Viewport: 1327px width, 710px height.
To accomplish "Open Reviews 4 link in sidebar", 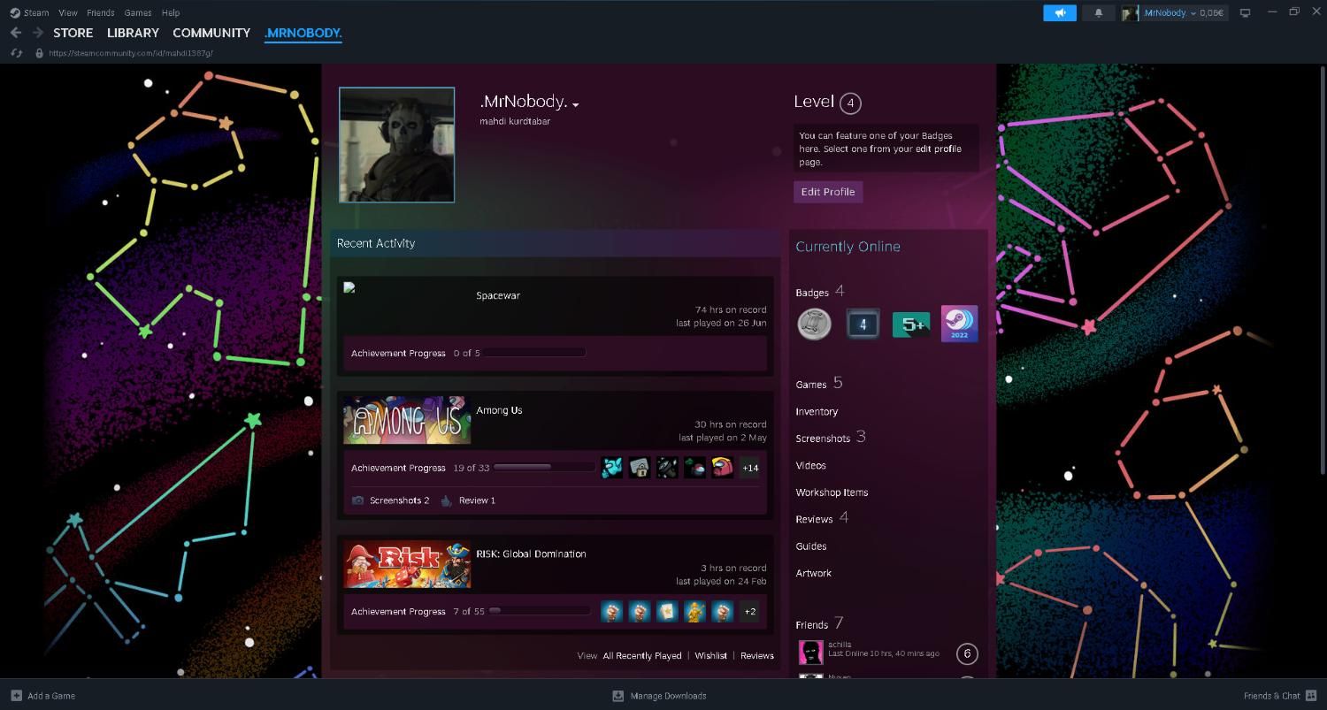I will coord(822,518).
